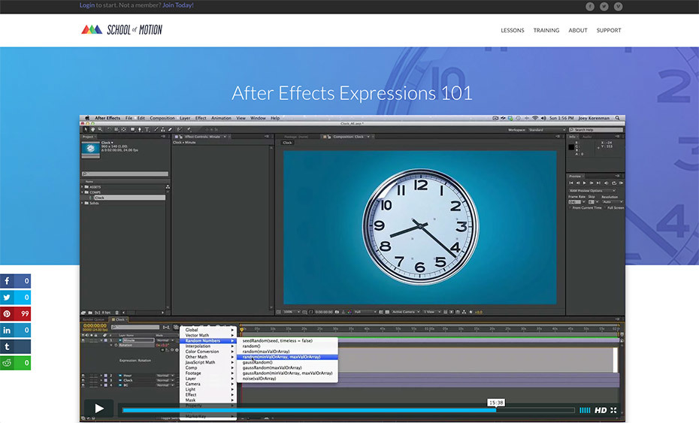Expand the ASSETS folder in Project panel

(83, 187)
